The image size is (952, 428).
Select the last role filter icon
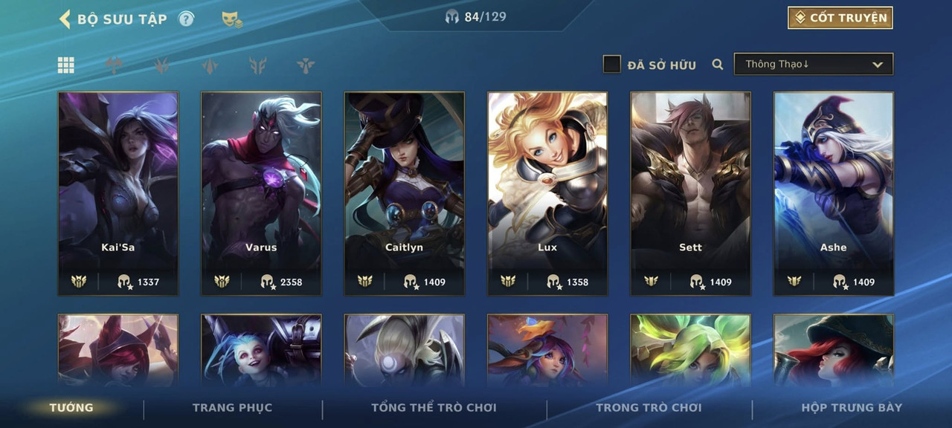305,65
